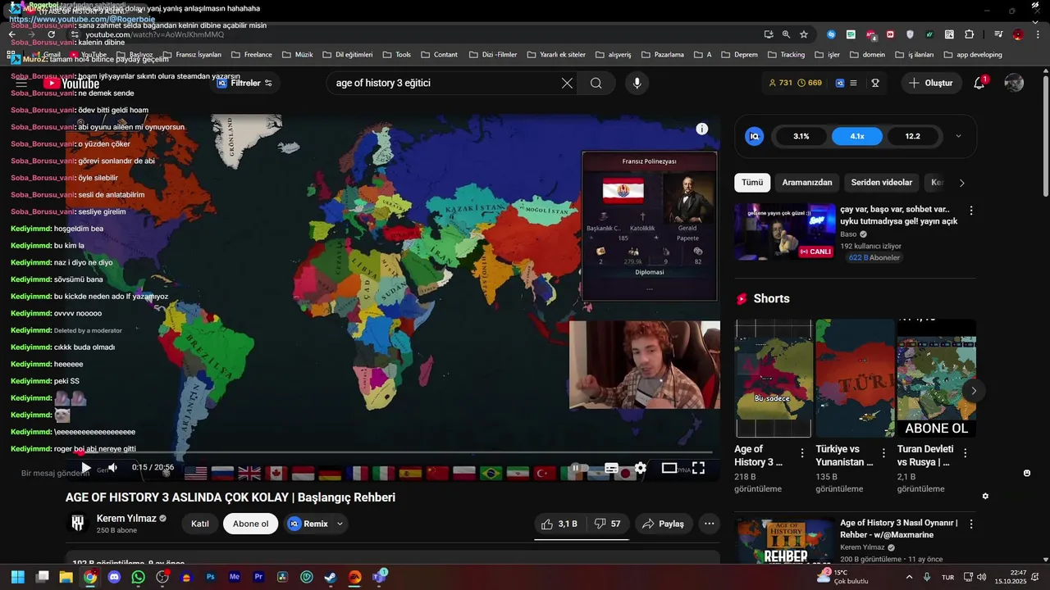Show next Shorts with arrow
The image size is (1050, 590).
coord(974,391)
